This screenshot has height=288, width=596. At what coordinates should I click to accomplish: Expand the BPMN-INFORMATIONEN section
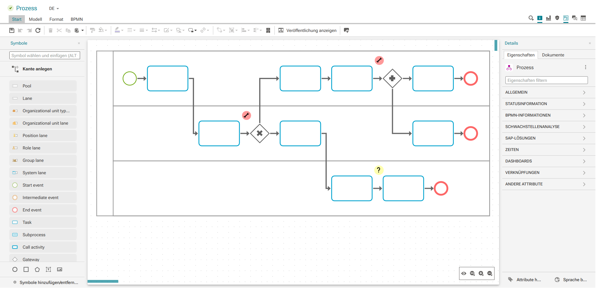[545, 115]
